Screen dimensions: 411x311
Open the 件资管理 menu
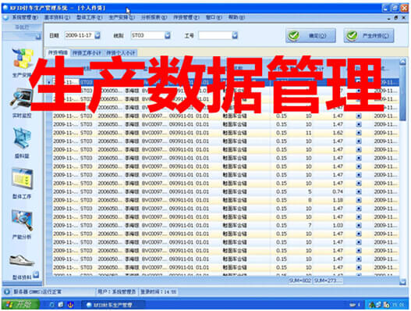pyautogui.click(x=186, y=18)
